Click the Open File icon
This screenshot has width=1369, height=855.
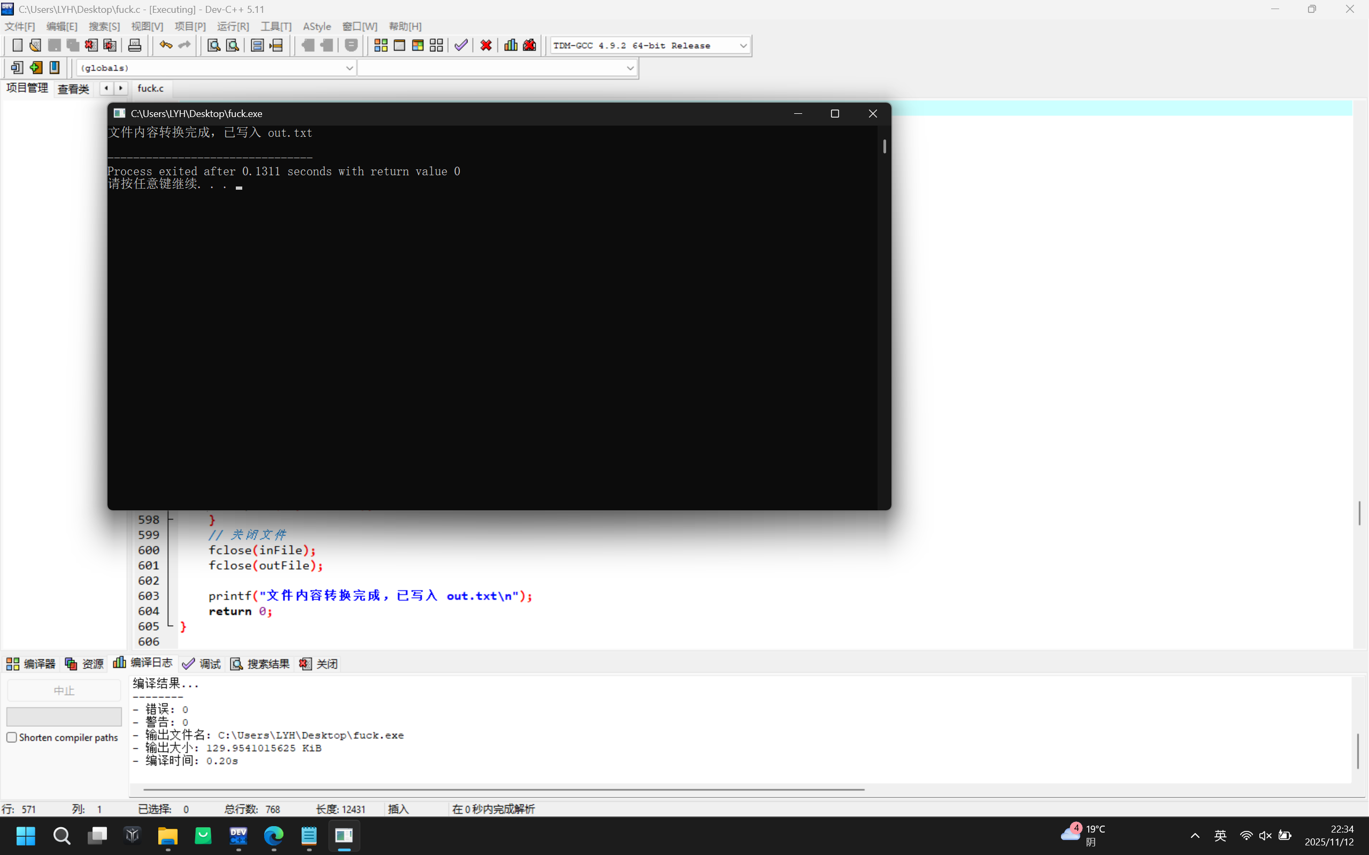[35, 45]
